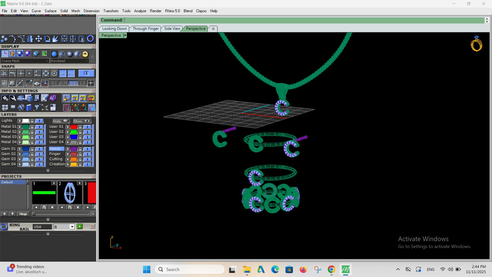This screenshot has width=492, height=277.
Task: Toggle the lock for Lights layer
Action: [32, 121]
